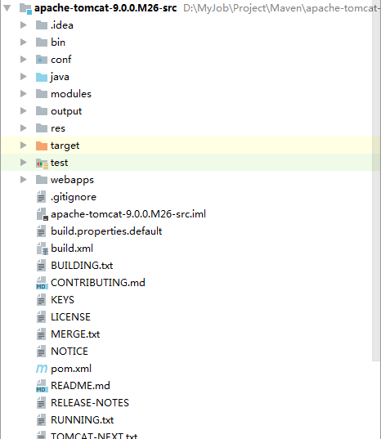Expand the target folder arrow

coord(24,145)
